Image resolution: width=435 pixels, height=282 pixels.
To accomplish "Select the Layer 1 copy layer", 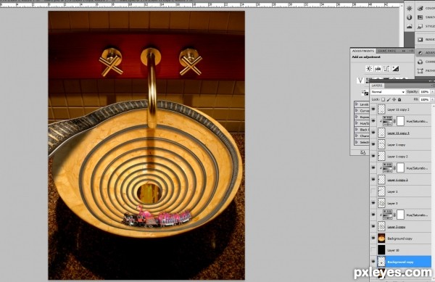I will pos(404,145).
